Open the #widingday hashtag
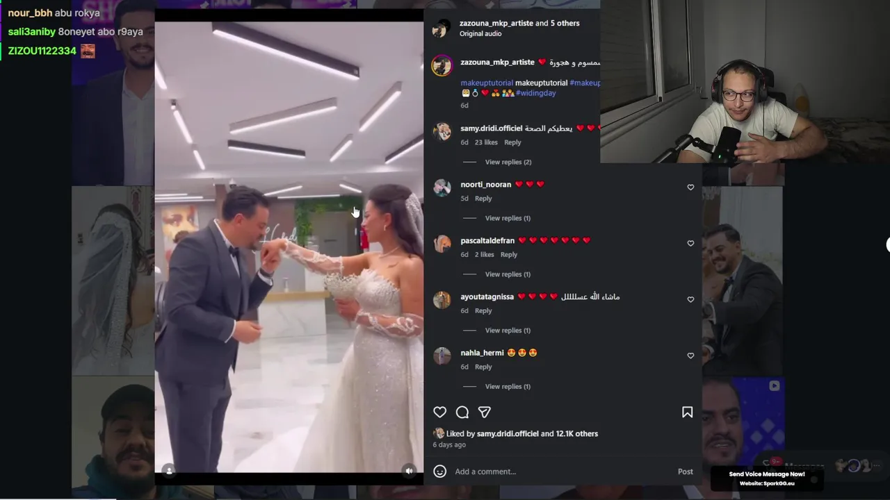 [x=536, y=93]
